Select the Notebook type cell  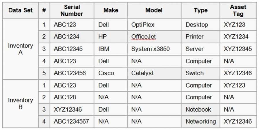[198, 110]
